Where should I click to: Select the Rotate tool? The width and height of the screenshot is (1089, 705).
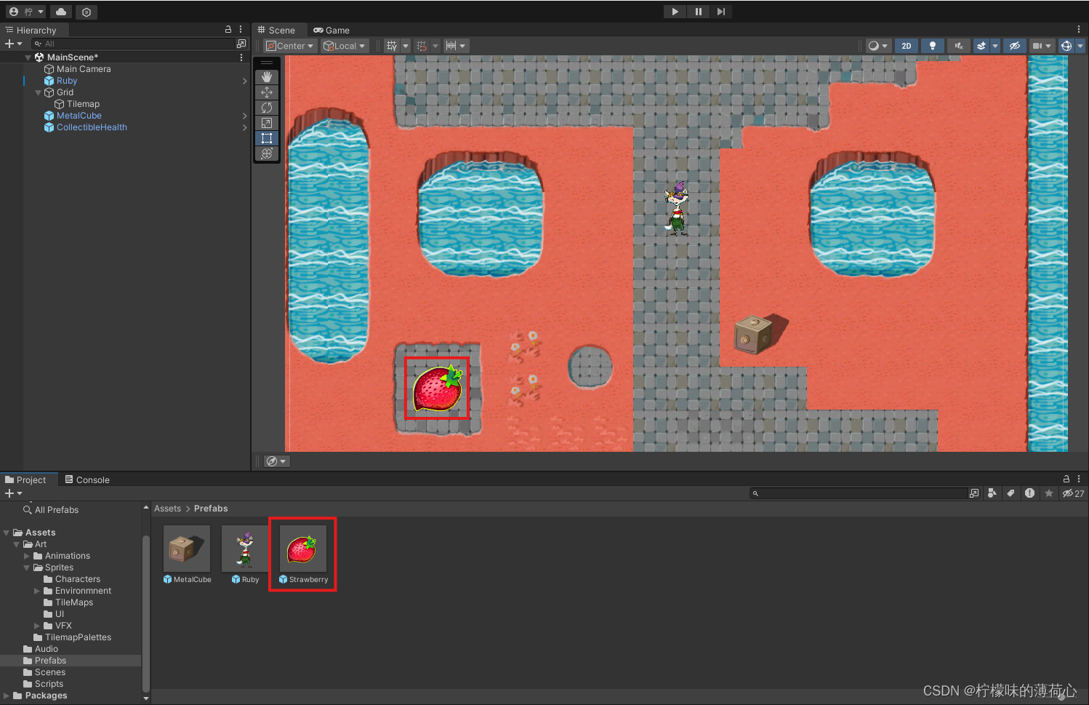click(x=267, y=107)
